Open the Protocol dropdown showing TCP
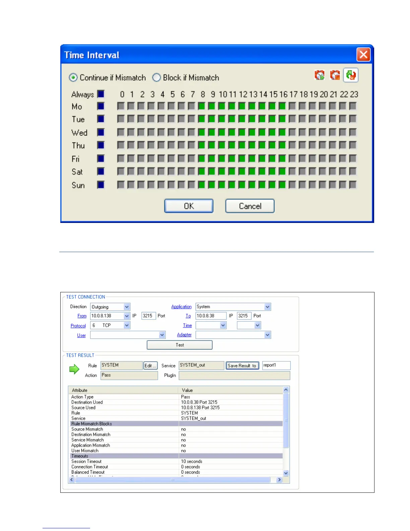Screen dimensions: 410x531 tap(127, 325)
